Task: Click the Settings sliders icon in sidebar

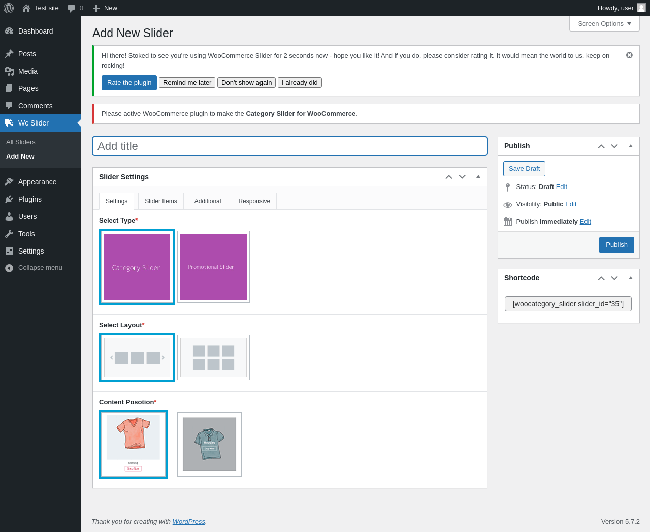Action: point(9,251)
